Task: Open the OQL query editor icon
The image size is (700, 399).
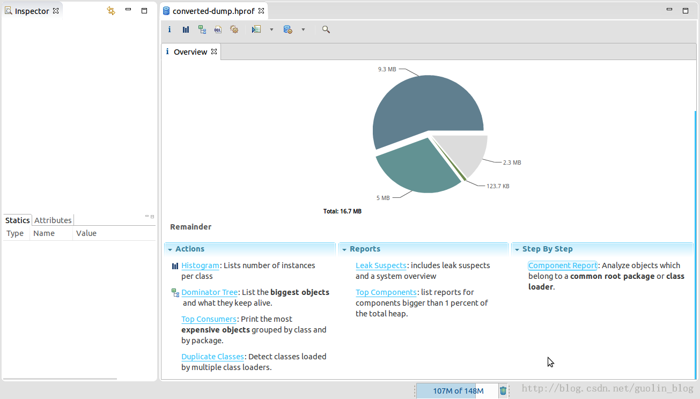Action: click(x=218, y=29)
